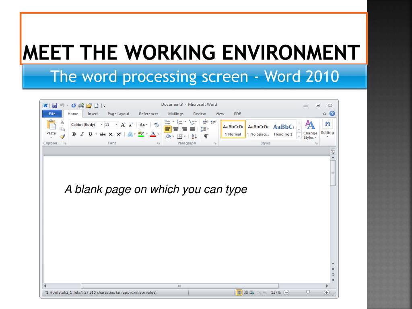Image resolution: width=412 pixels, height=309 pixels.
Task: Open the Line Spacing dropdown
Action: 204,129
